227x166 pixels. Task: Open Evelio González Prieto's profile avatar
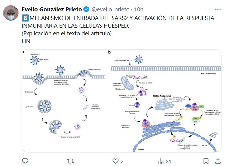(10, 13)
